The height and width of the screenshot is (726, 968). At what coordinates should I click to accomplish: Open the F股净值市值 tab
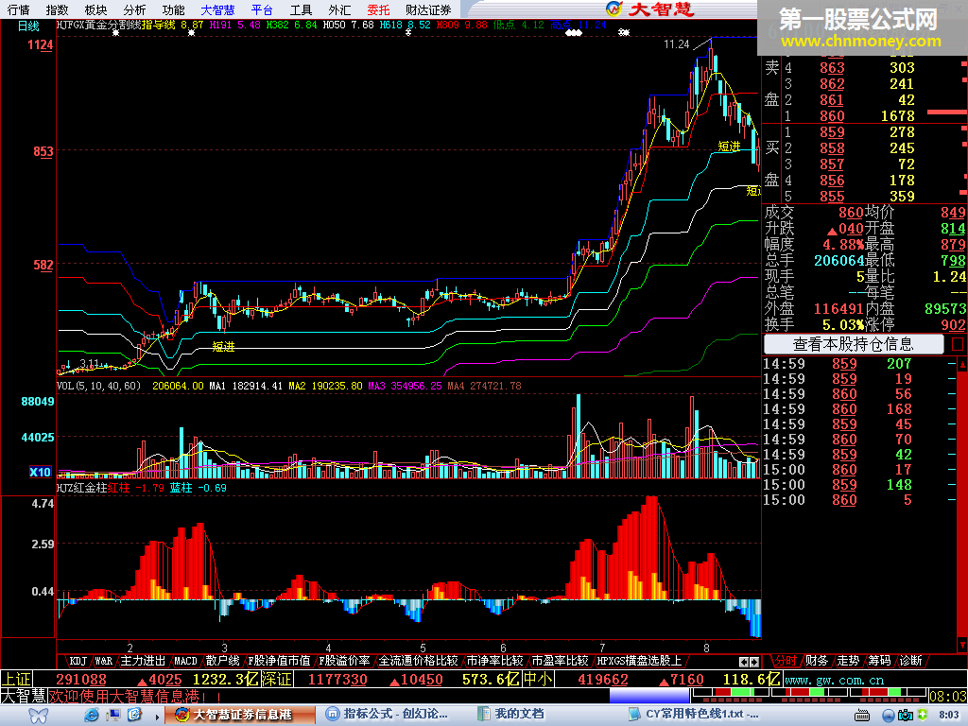(x=279, y=661)
